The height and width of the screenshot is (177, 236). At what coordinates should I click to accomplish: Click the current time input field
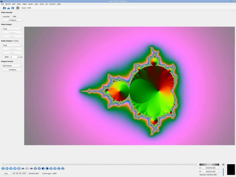coord(19,173)
